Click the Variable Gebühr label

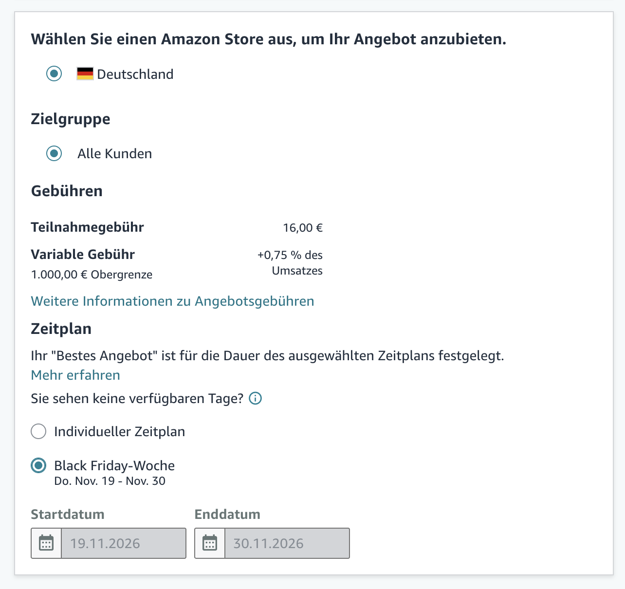pyautogui.click(x=83, y=255)
